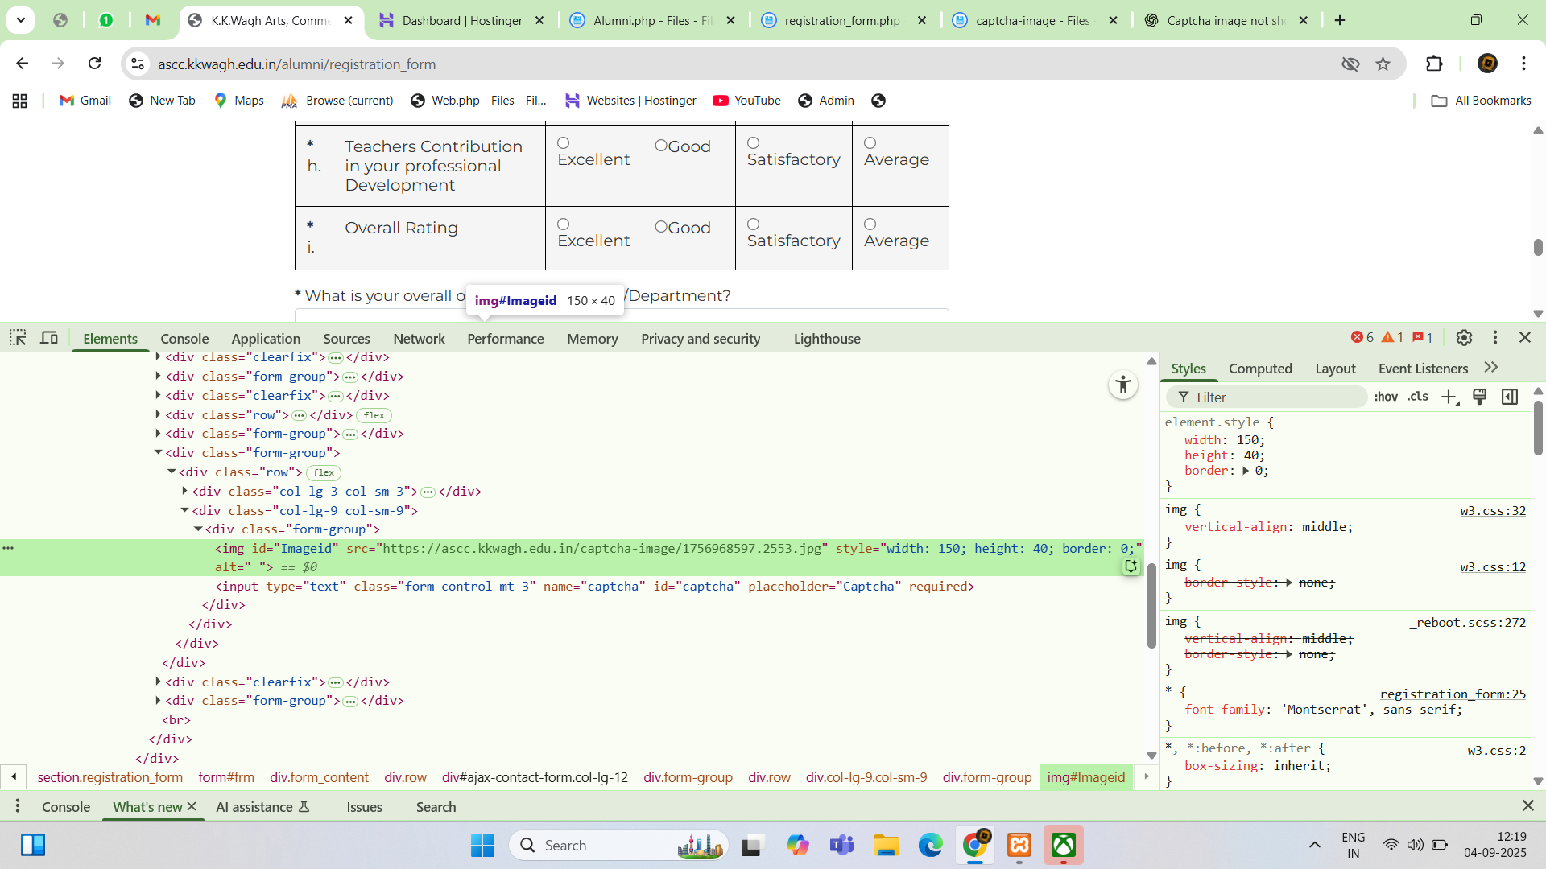This screenshot has height=869, width=1546.
Task: Open Chrome's three-dot menu
Action: pyautogui.click(x=1523, y=64)
